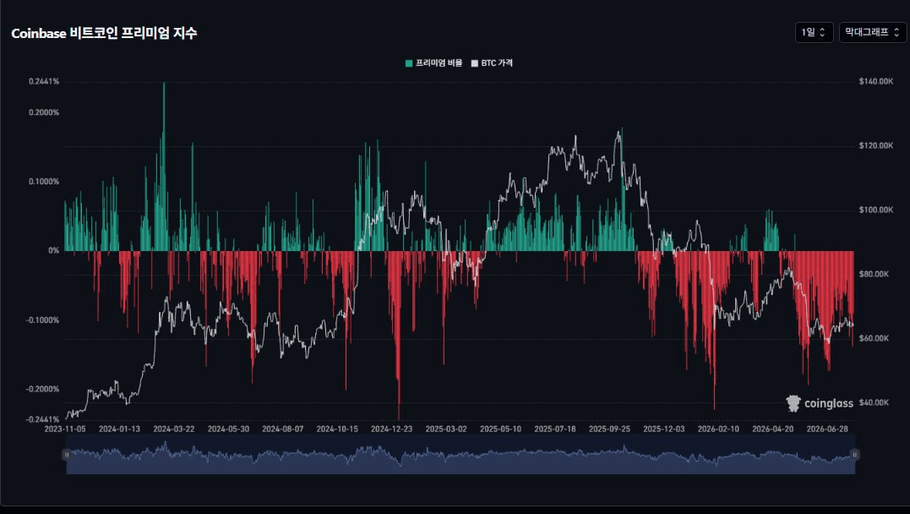Click the 0.1000% axis label

tap(44, 182)
